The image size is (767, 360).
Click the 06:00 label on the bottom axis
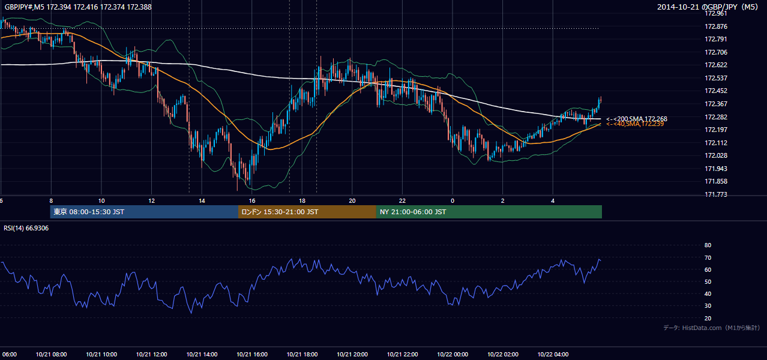click(9, 354)
